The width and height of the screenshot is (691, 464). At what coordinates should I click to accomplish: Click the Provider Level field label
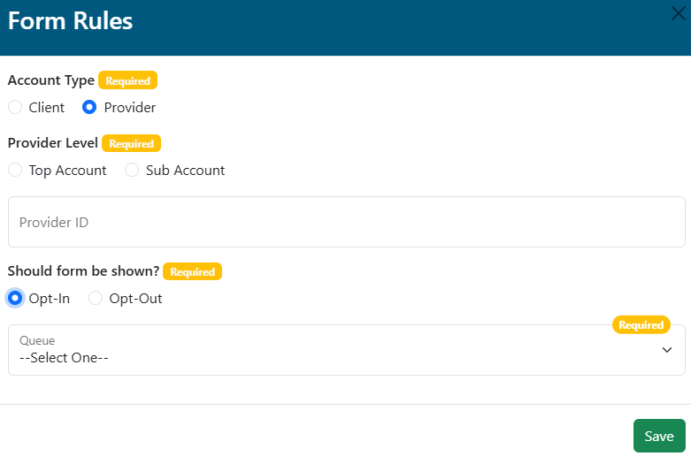(x=52, y=143)
